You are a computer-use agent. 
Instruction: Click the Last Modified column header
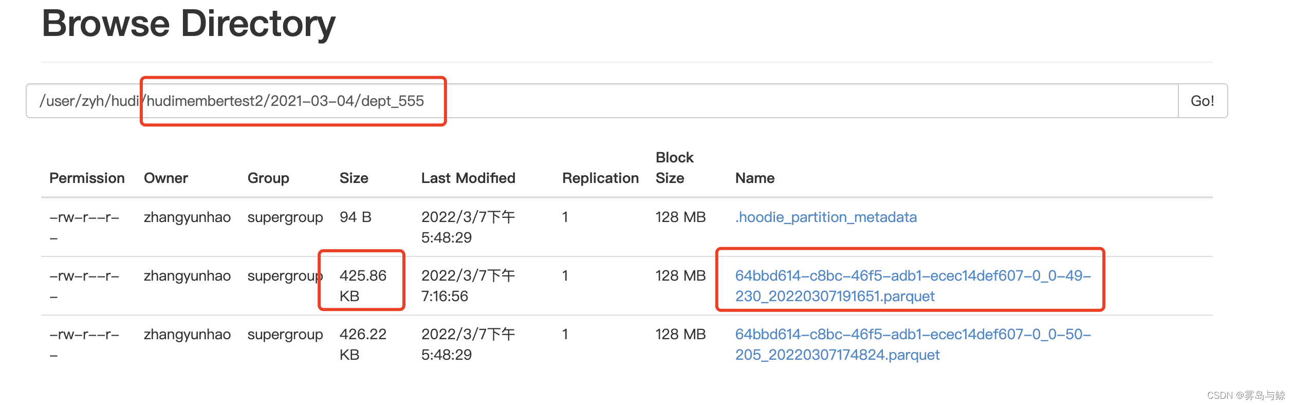[x=468, y=178]
